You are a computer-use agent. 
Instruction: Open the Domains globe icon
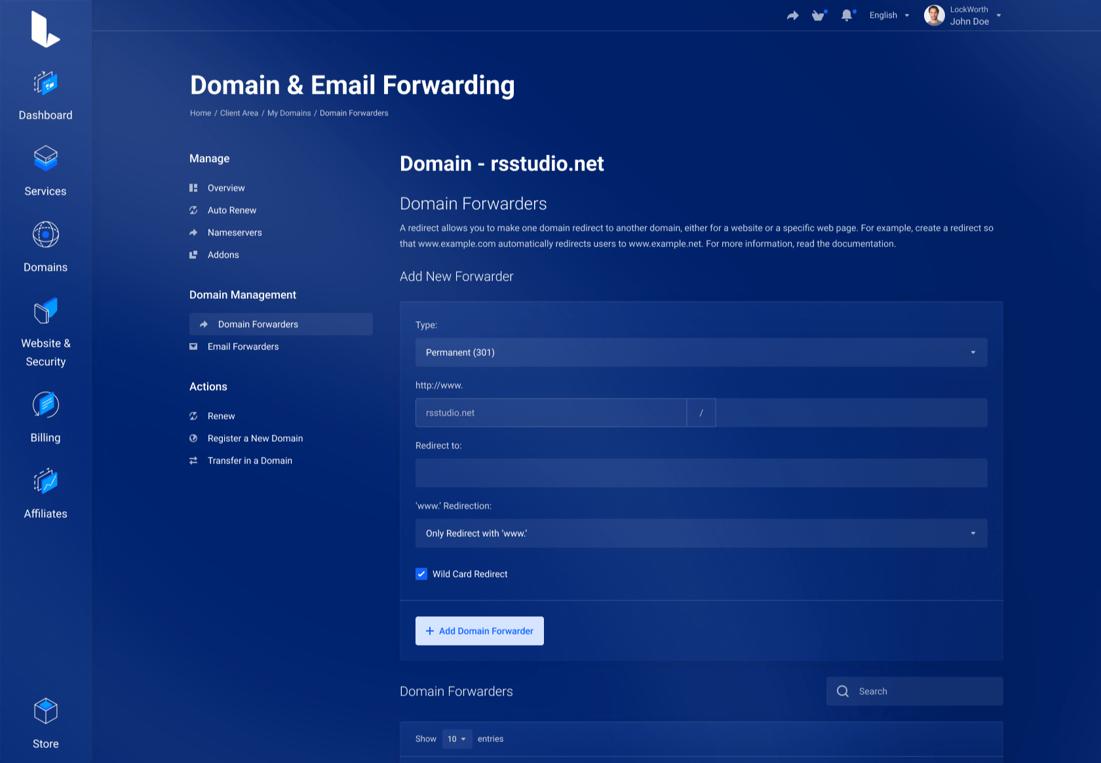pos(46,234)
